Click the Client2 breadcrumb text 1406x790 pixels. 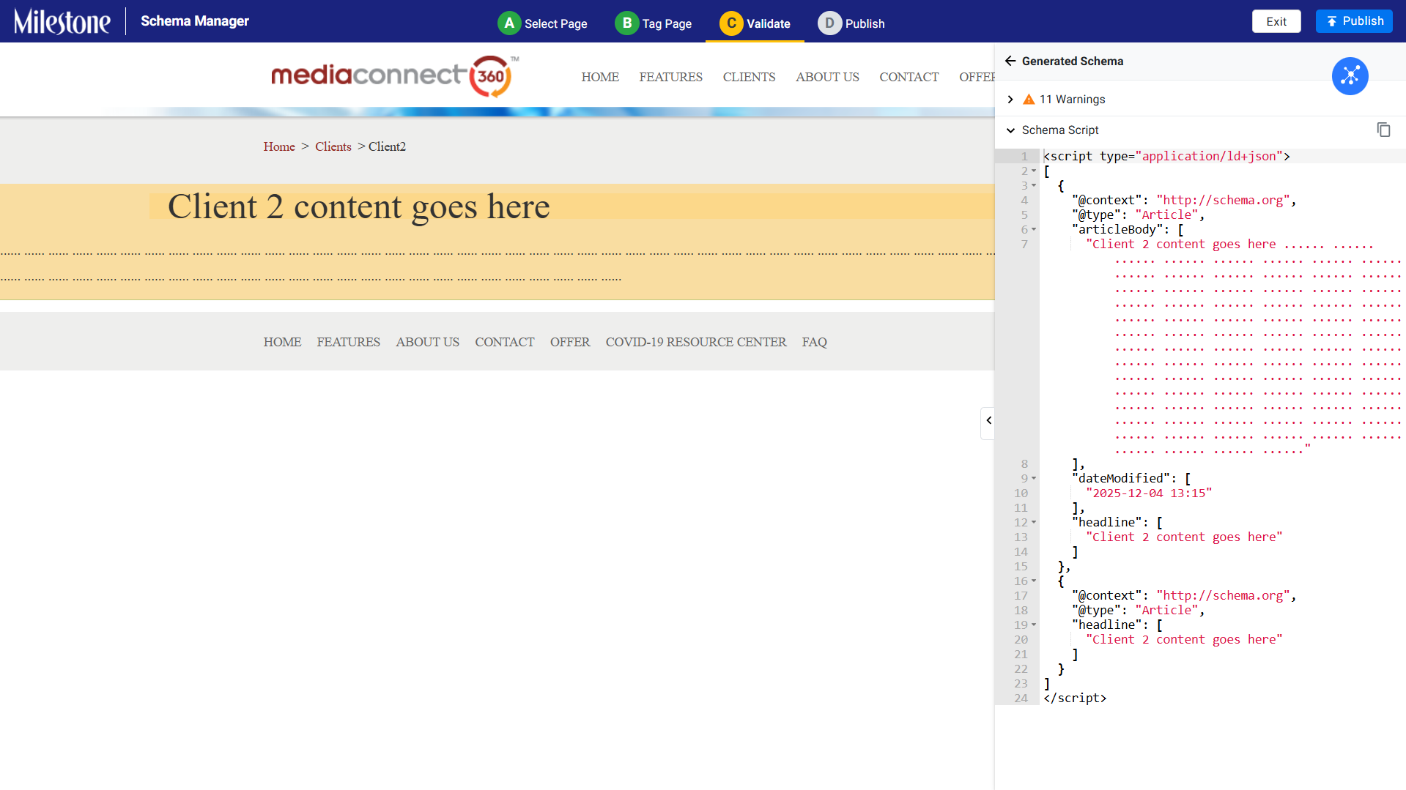click(387, 146)
